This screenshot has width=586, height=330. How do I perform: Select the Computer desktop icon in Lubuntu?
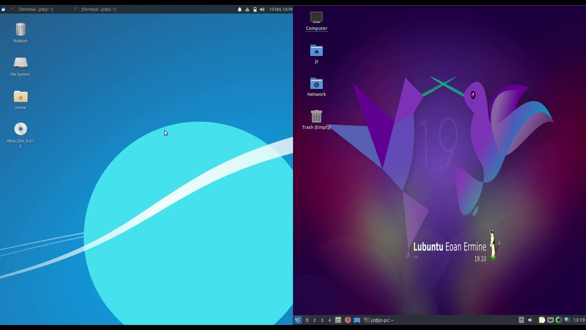pos(316,21)
